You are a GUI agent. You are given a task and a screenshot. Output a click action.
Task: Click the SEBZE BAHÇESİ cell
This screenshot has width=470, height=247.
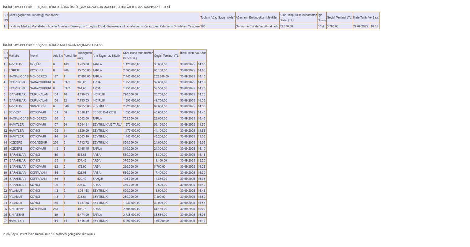104,113
